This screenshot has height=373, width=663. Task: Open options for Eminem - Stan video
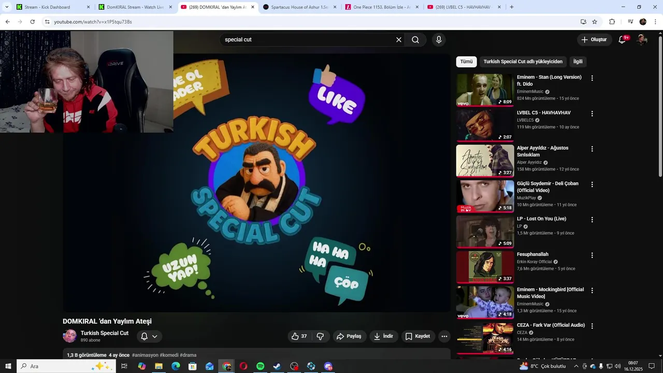(592, 78)
